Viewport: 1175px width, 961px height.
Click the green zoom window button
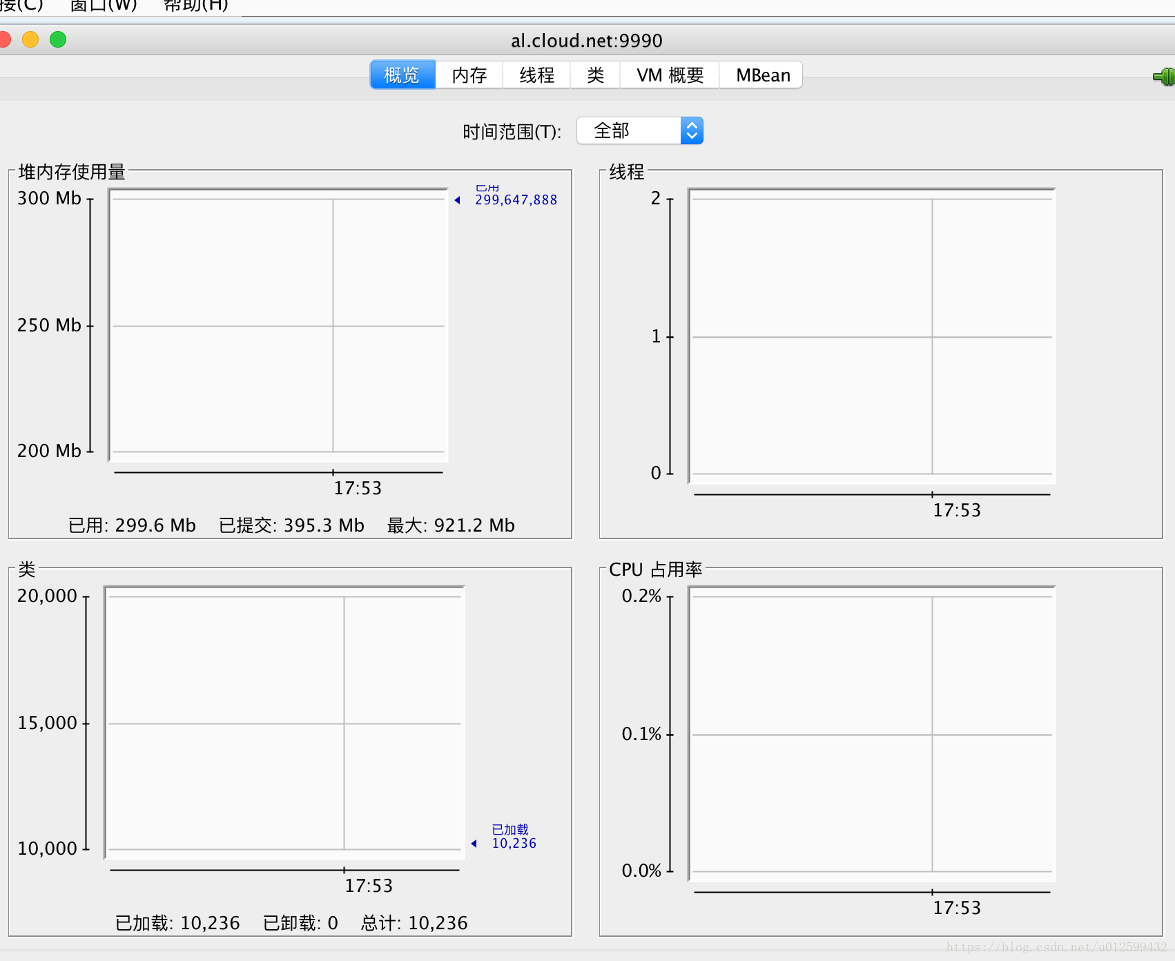pyautogui.click(x=58, y=39)
